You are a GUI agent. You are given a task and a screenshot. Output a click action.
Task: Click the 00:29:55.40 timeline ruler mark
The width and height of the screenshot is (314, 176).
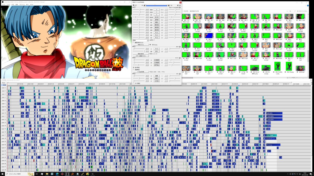[276, 84]
